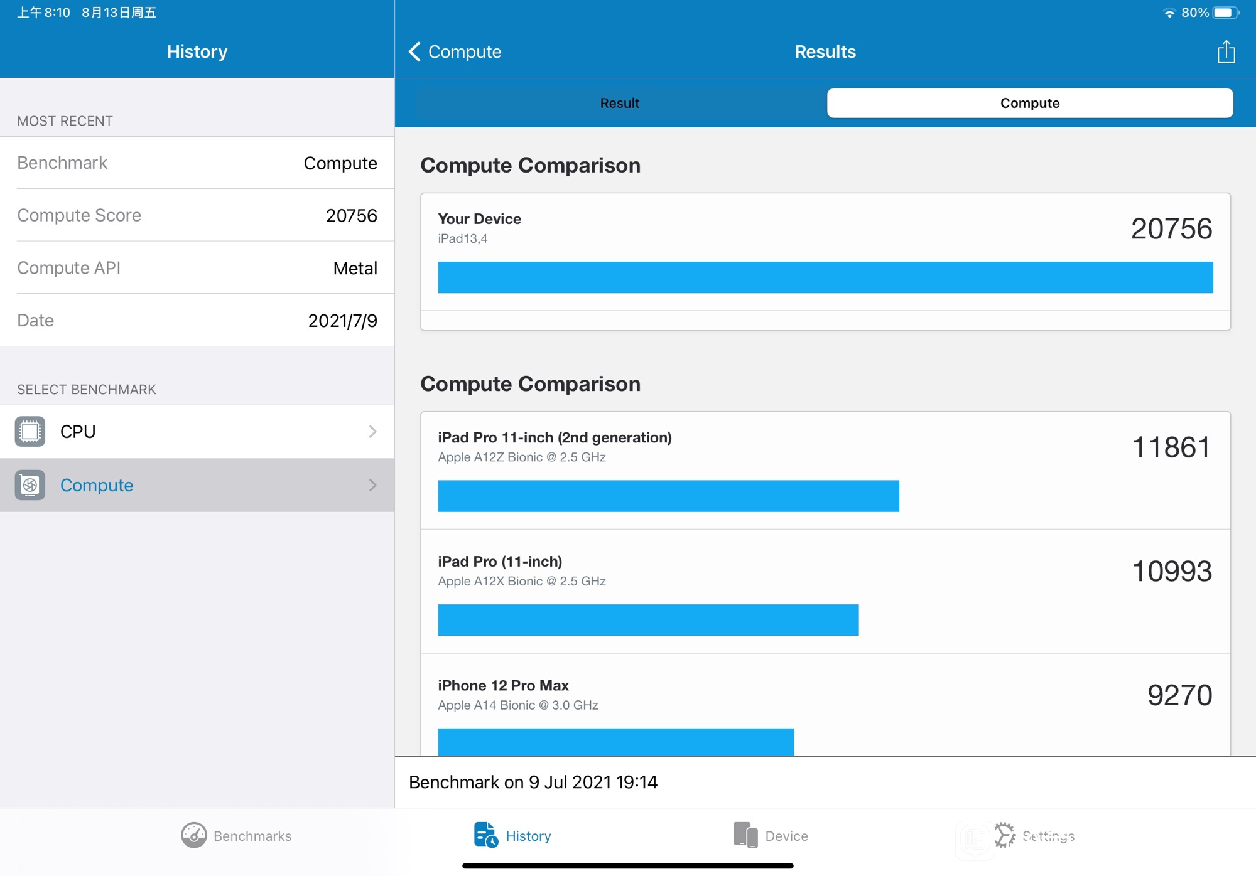This screenshot has width=1256, height=876.
Task: Go back using the Compute back chevron
Action: 414,51
